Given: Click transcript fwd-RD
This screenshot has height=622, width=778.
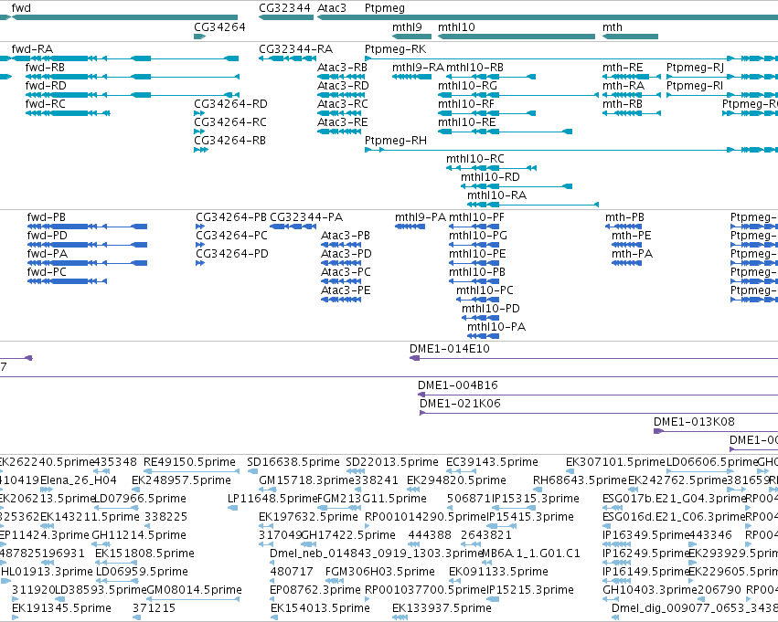Looking at the screenshot, I should 133,95.
